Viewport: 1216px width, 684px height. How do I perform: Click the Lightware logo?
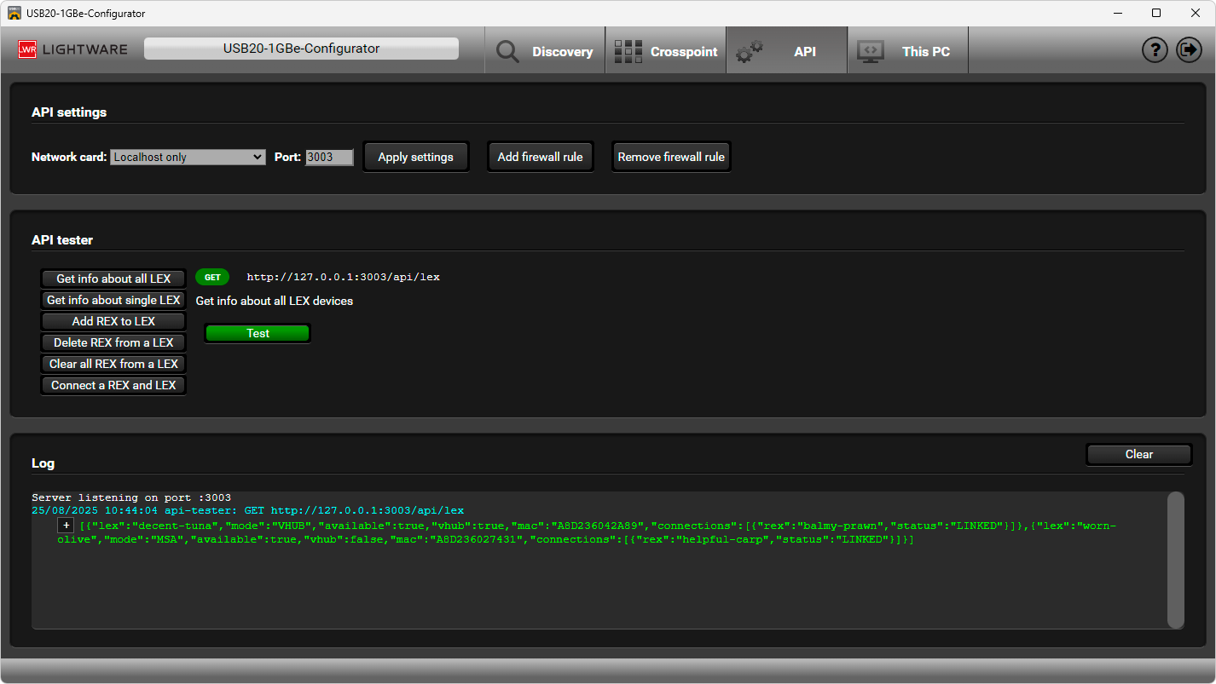point(72,49)
